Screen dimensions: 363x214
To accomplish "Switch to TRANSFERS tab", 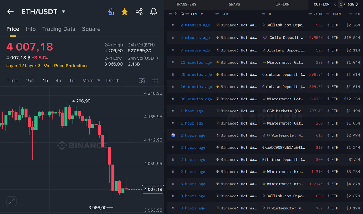I will [x=186, y=4].
